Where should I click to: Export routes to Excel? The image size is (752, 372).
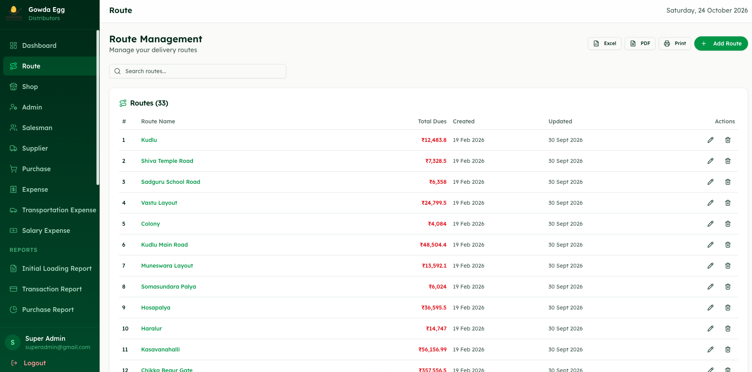click(605, 43)
